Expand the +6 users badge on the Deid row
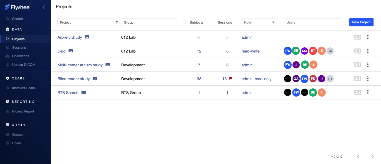The width and height of the screenshot is (381, 164). [x=330, y=51]
